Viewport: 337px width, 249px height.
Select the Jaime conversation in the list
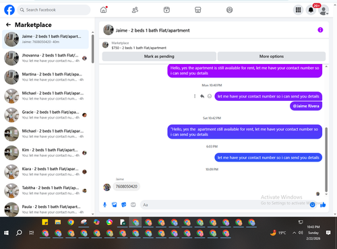click(x=46, y=39)
